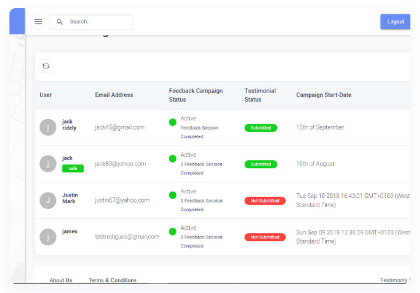Select the email jack89@yahoo.com
420x293 pixels.
121,164
